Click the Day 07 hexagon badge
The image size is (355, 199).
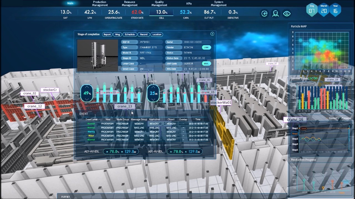[x=312, y=10]
